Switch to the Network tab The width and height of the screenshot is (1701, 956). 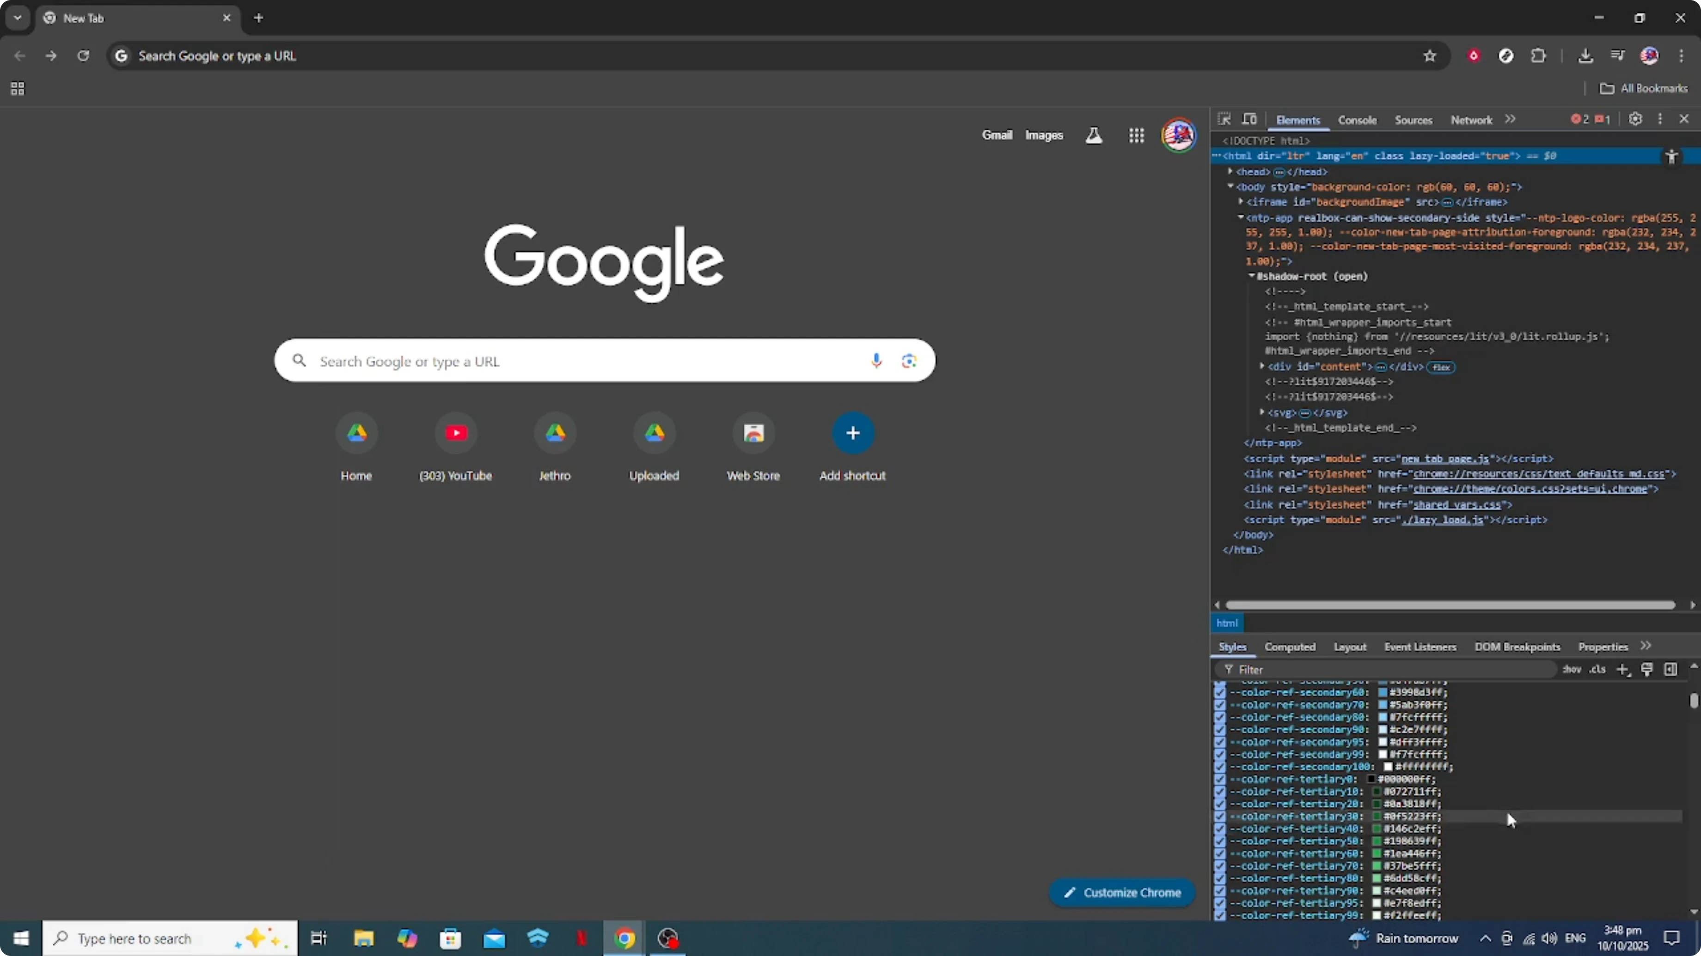coord(1471,120)
